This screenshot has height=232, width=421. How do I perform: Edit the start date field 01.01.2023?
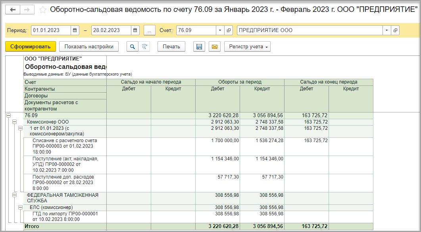(x=51, y=30)
